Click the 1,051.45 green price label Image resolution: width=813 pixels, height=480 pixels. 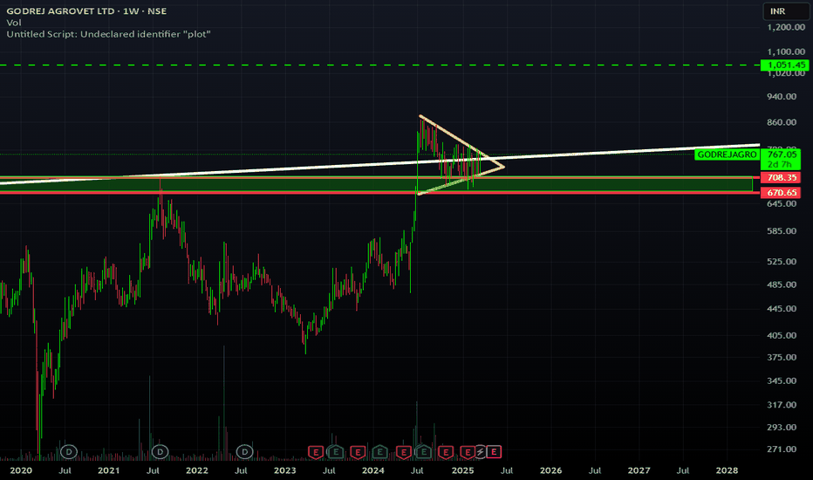[784, 65]
